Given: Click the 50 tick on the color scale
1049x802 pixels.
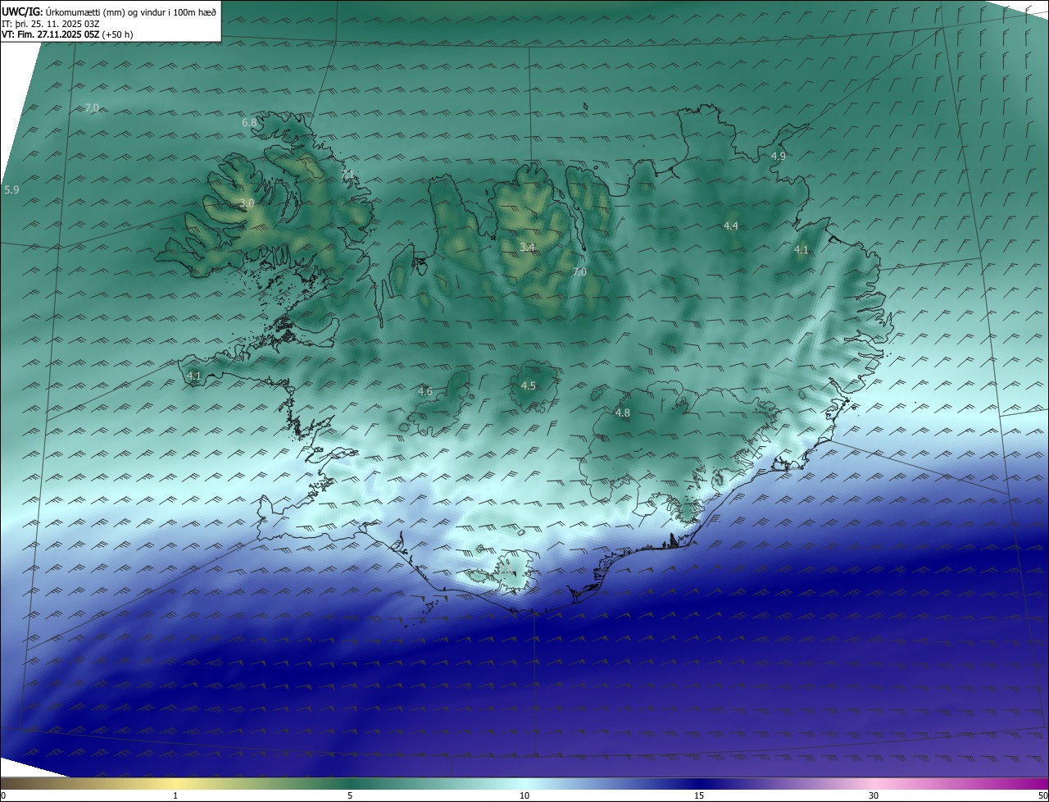Looking at the screenshot, I should [1042, 795].
